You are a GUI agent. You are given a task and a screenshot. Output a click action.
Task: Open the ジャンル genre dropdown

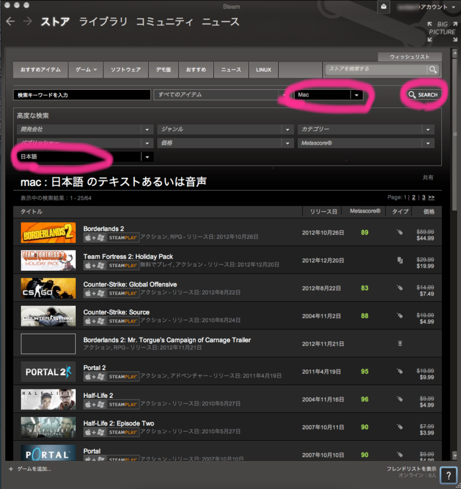(x=225, y=130)
